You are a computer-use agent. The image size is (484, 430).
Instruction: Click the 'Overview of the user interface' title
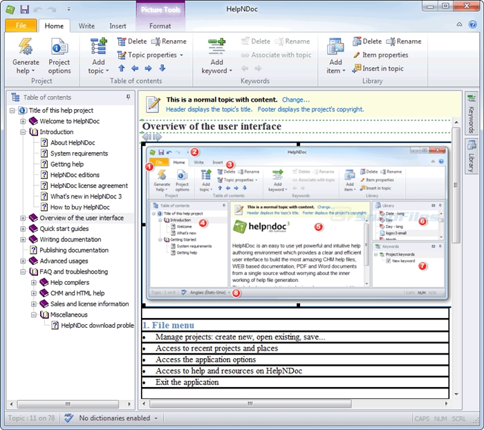212,127
